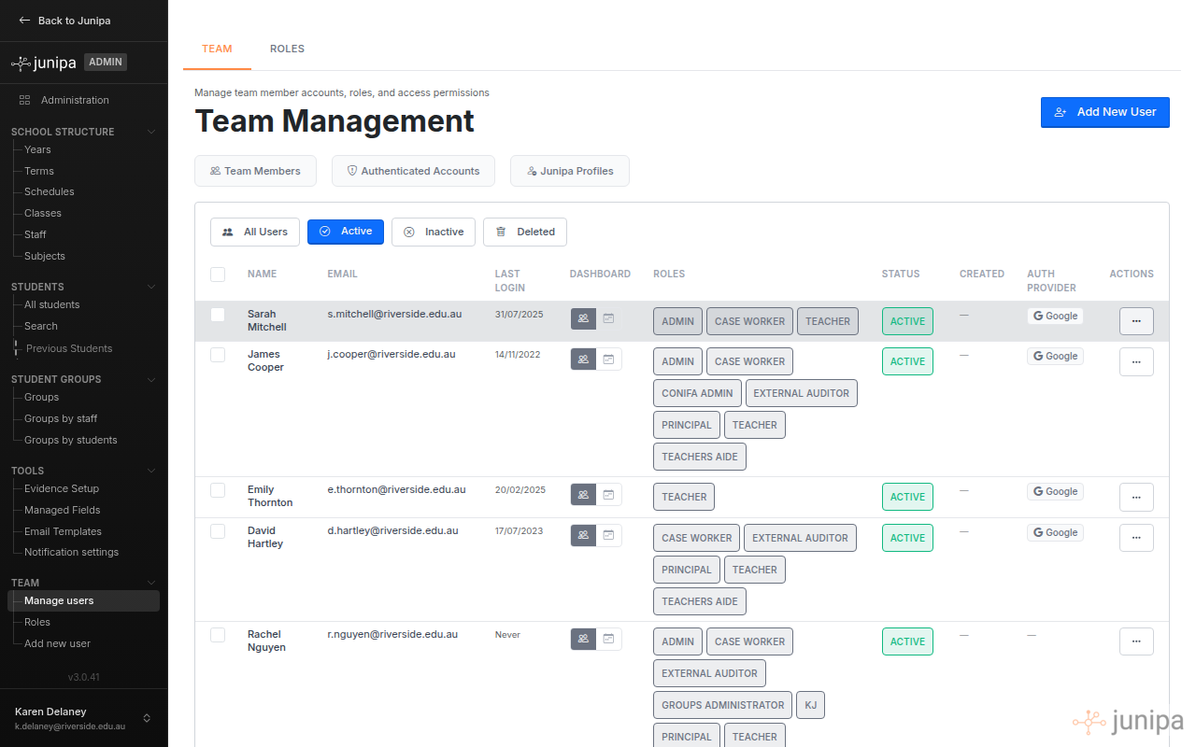Open the actions ellipsis for David Hartley
The image size is (1196, 747).
point(1136,537)
